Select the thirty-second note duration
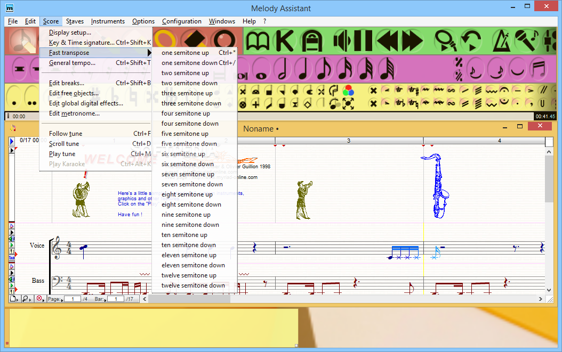This screenshot has height=352, width=562. [366, 69]
